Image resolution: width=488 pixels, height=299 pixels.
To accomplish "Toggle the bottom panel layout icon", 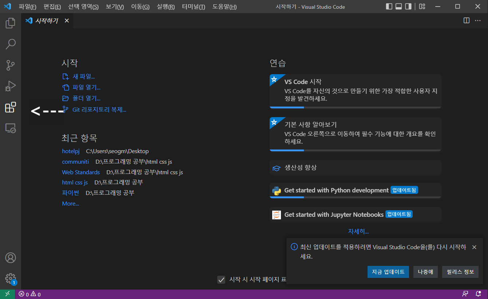I will pyautogui.click(x=398, y=7).
